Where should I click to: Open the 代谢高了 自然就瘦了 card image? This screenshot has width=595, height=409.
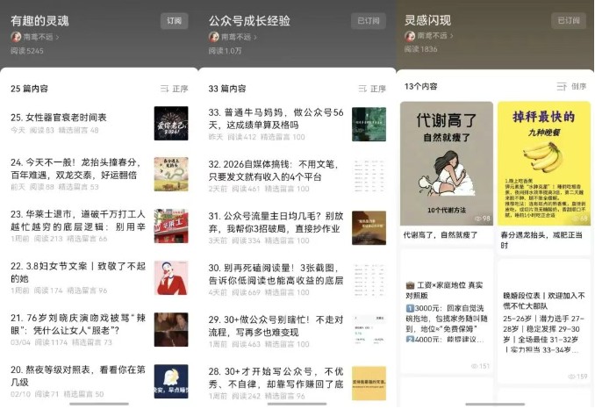447,163
